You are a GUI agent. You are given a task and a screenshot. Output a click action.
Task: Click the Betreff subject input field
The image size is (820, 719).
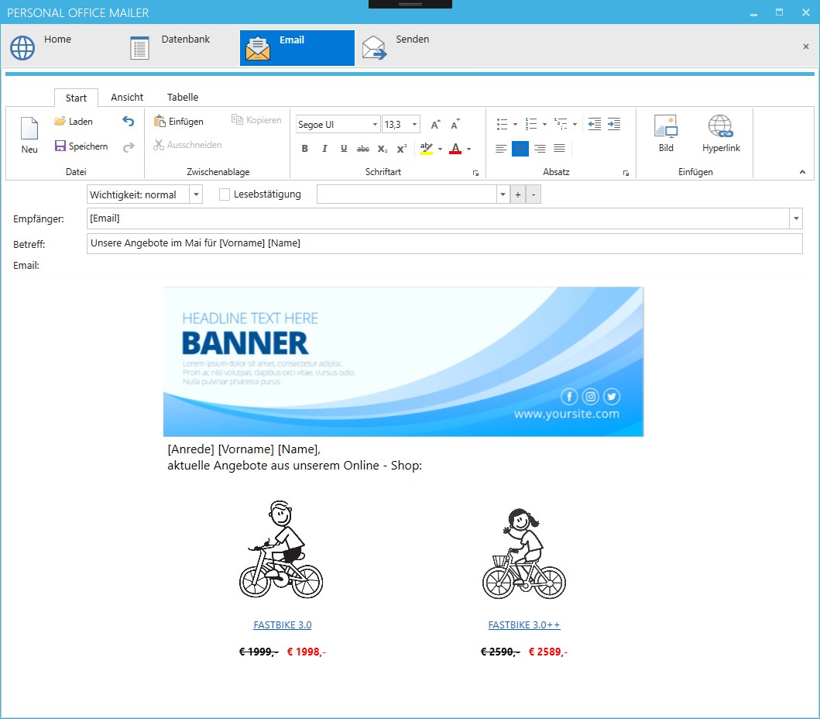(x=444, y=243)
